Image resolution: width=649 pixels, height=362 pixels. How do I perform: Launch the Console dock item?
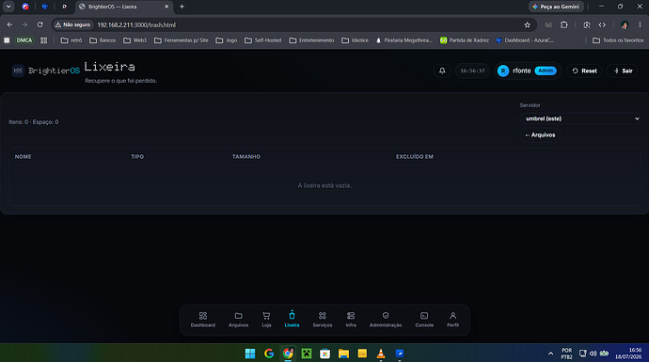pos(424,320)
